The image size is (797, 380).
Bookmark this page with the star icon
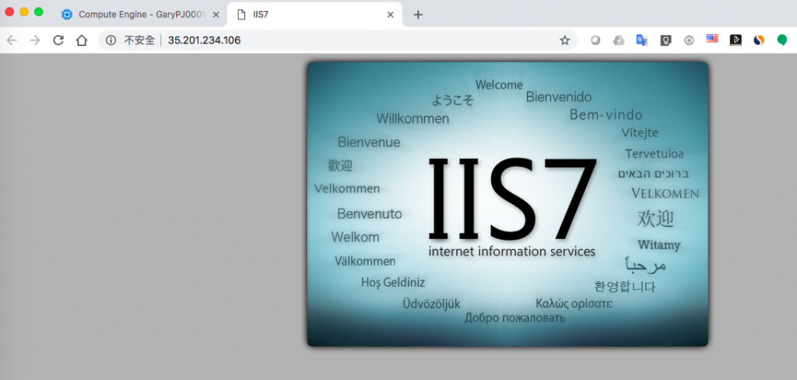coord(565,40)
